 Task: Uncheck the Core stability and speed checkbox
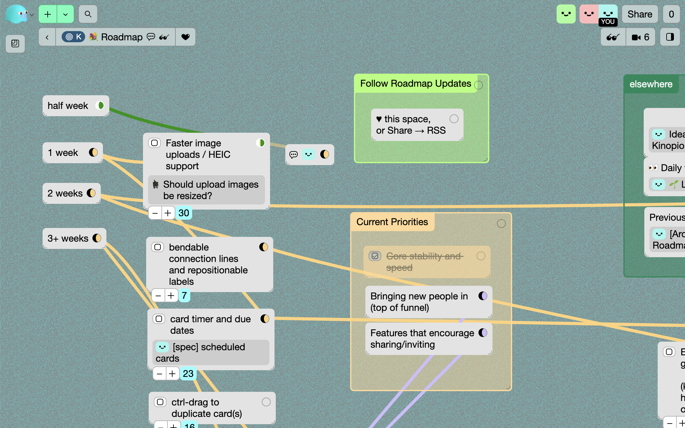pyautogui.click(x=375, y=256)
